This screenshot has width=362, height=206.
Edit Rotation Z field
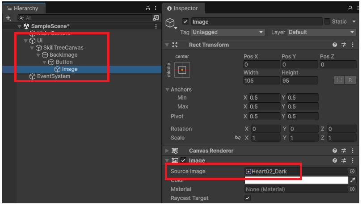click(342, 129)
